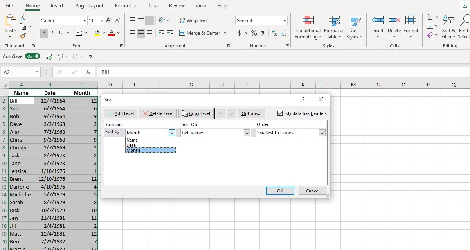Confirm the sort with OK
This screenshot has height=250, width=470.
pyautogui.click(x=280, y=191)
